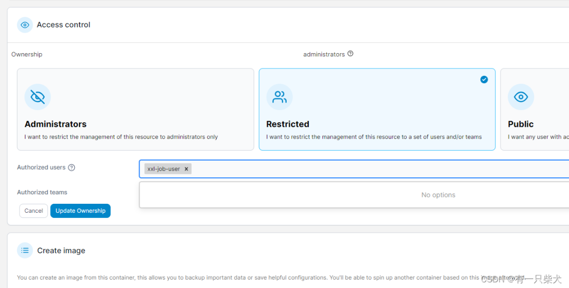
Task: Choose the Public ownership option
Action: pos(535,109)
